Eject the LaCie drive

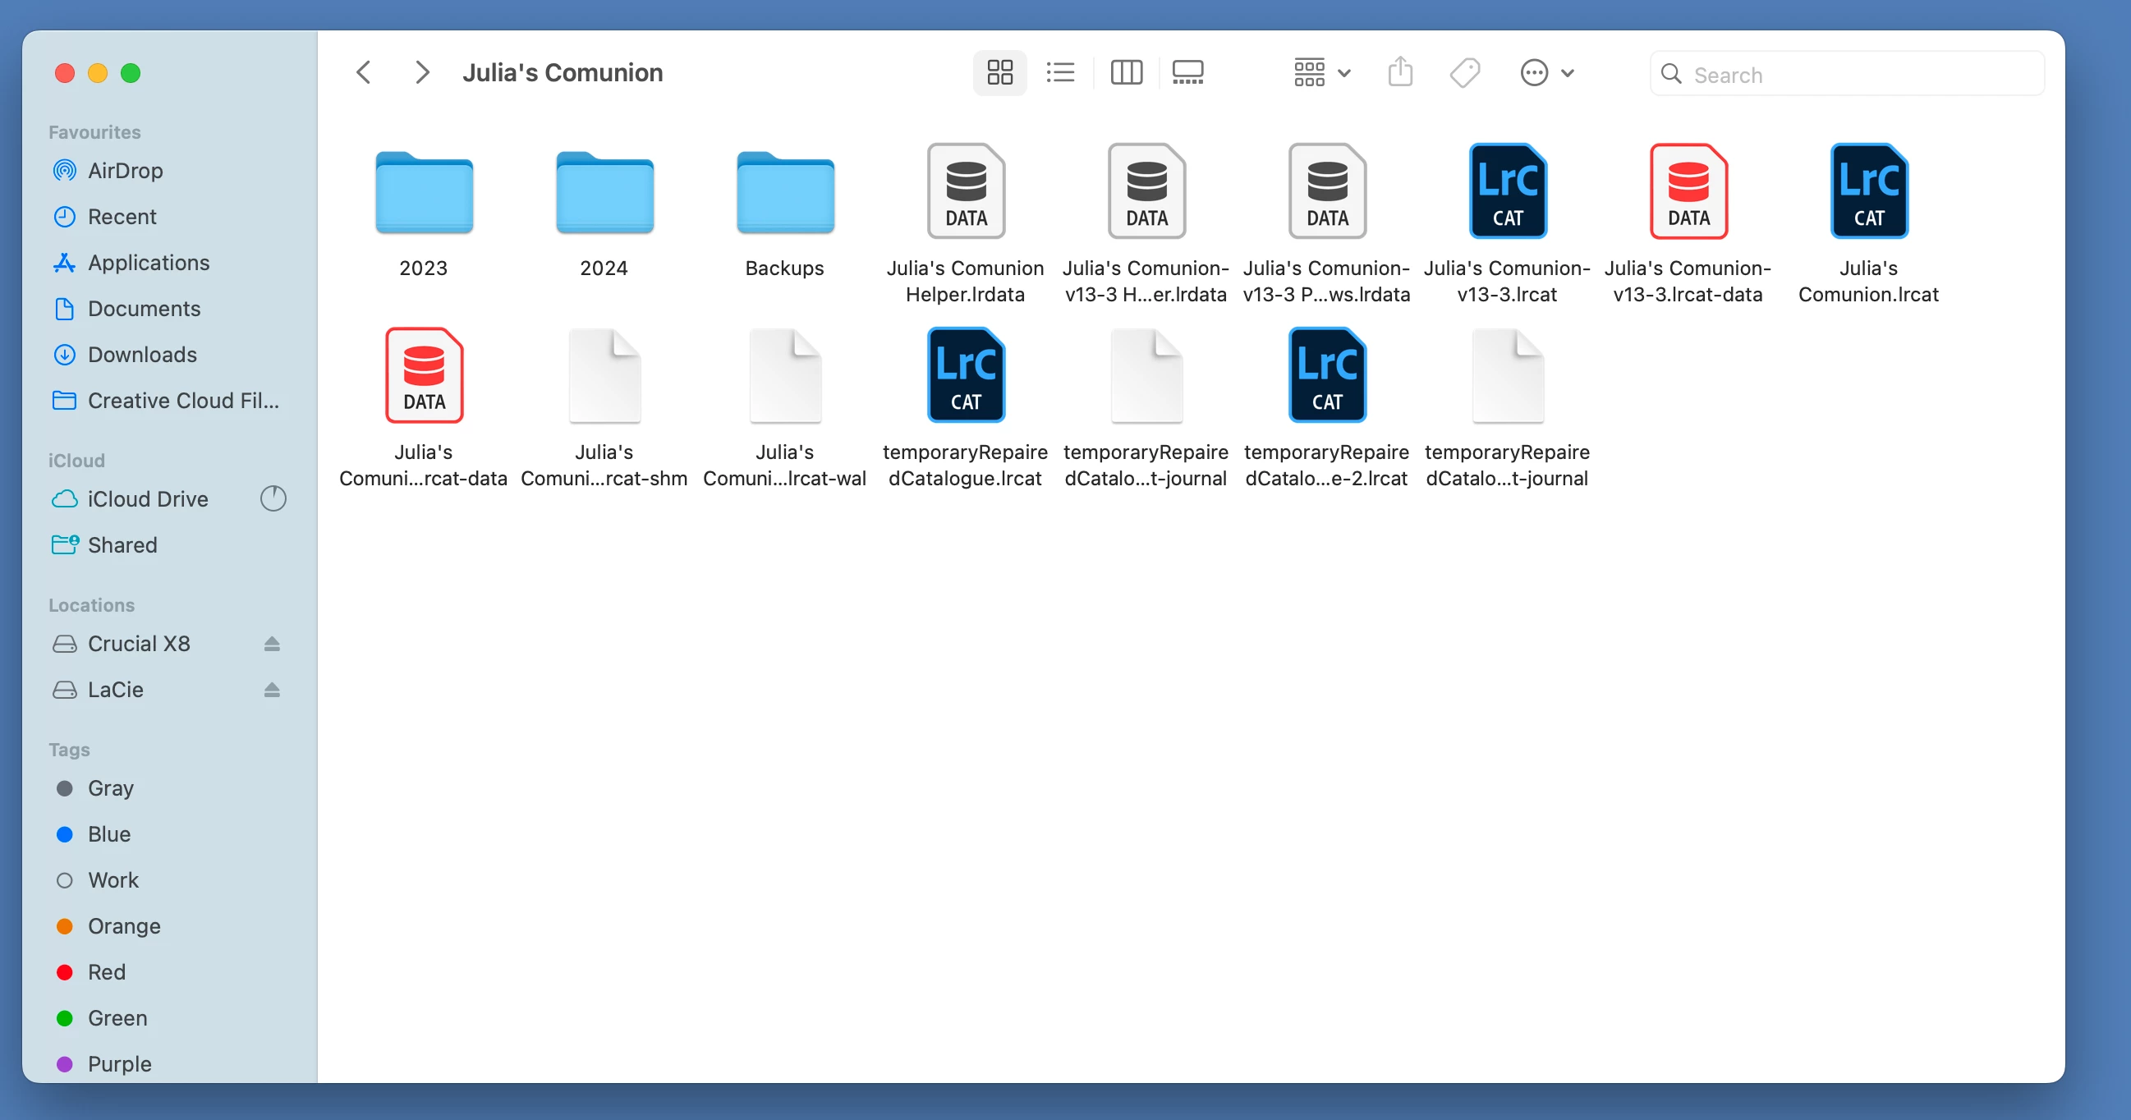(x=272, y=690)
